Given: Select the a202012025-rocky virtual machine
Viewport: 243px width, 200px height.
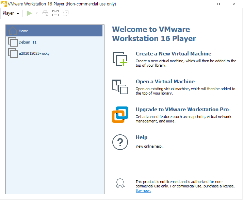Looking at the screenshot, I should [54, 53].
